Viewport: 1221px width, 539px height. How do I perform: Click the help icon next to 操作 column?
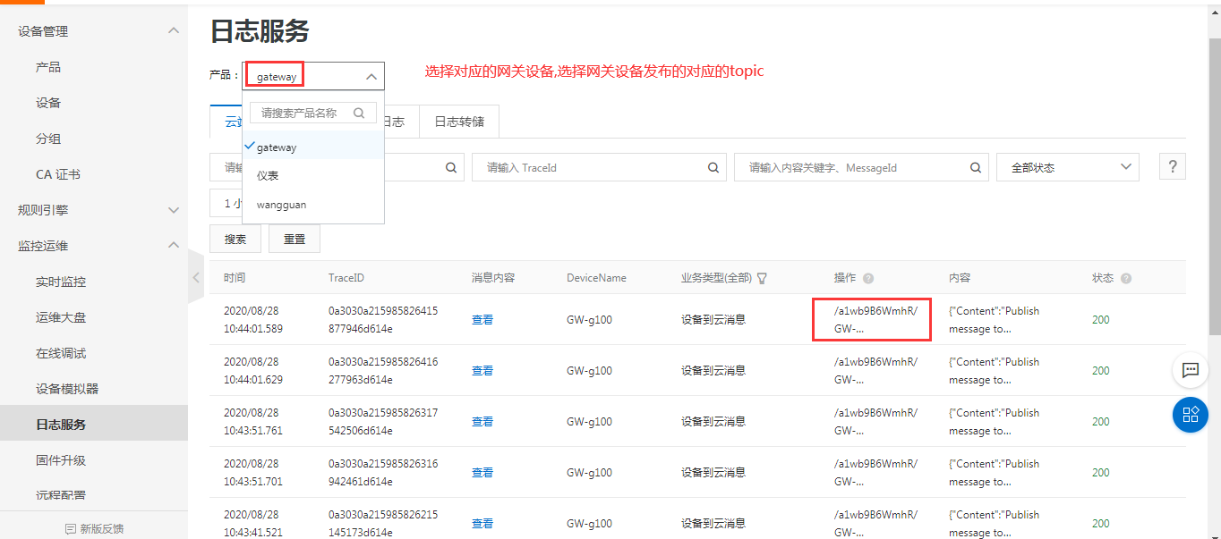pos(868,278)
